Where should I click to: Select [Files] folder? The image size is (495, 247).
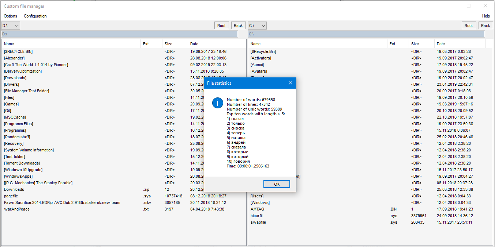click(9, 98)
